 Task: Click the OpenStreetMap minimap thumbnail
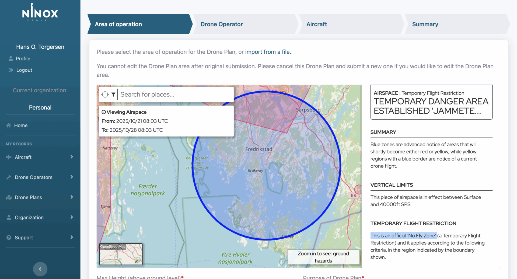tap(121, 254)
